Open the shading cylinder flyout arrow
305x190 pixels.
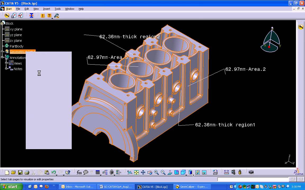coord(193,175)
